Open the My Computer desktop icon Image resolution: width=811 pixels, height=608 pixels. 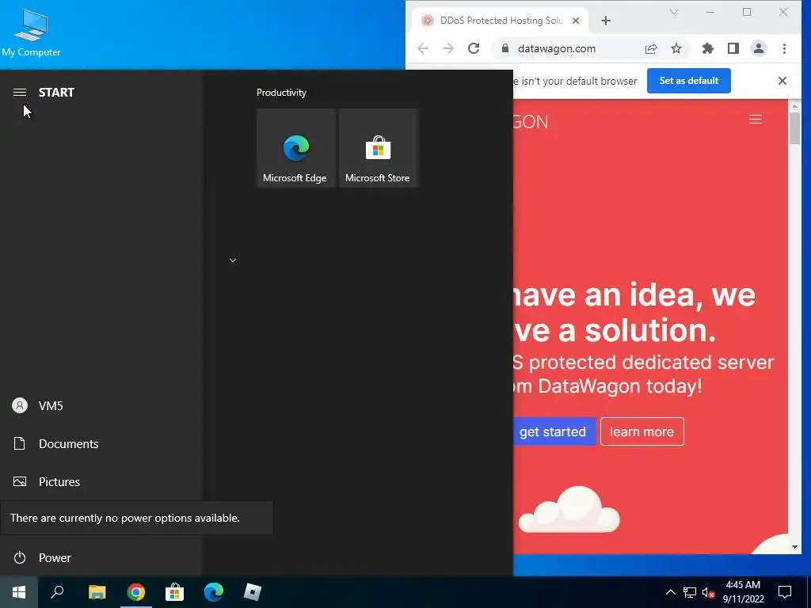click(x=31, y=33)
